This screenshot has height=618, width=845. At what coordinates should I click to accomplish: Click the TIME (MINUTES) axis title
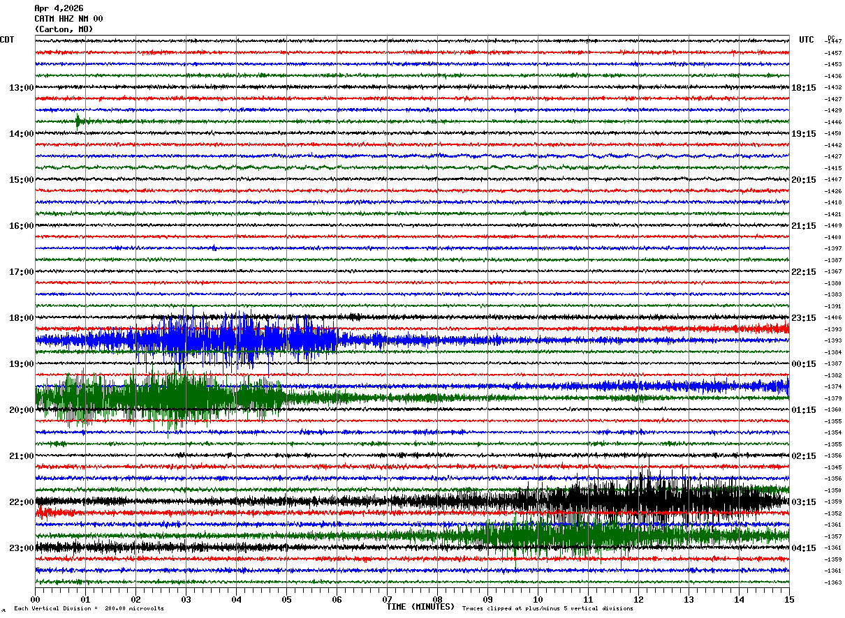[420, 607]
